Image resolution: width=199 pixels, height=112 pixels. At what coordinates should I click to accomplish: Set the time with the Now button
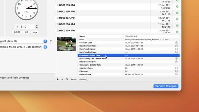(35, 32)
